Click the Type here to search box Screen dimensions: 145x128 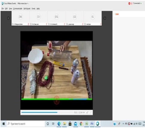point(26,124)
